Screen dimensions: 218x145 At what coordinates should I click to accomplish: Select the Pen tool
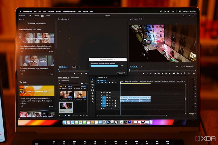coord(92,93)
